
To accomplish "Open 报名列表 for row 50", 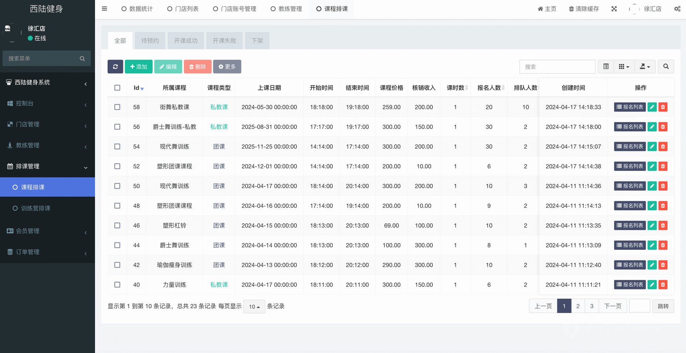I will click(x=629, y=186).
